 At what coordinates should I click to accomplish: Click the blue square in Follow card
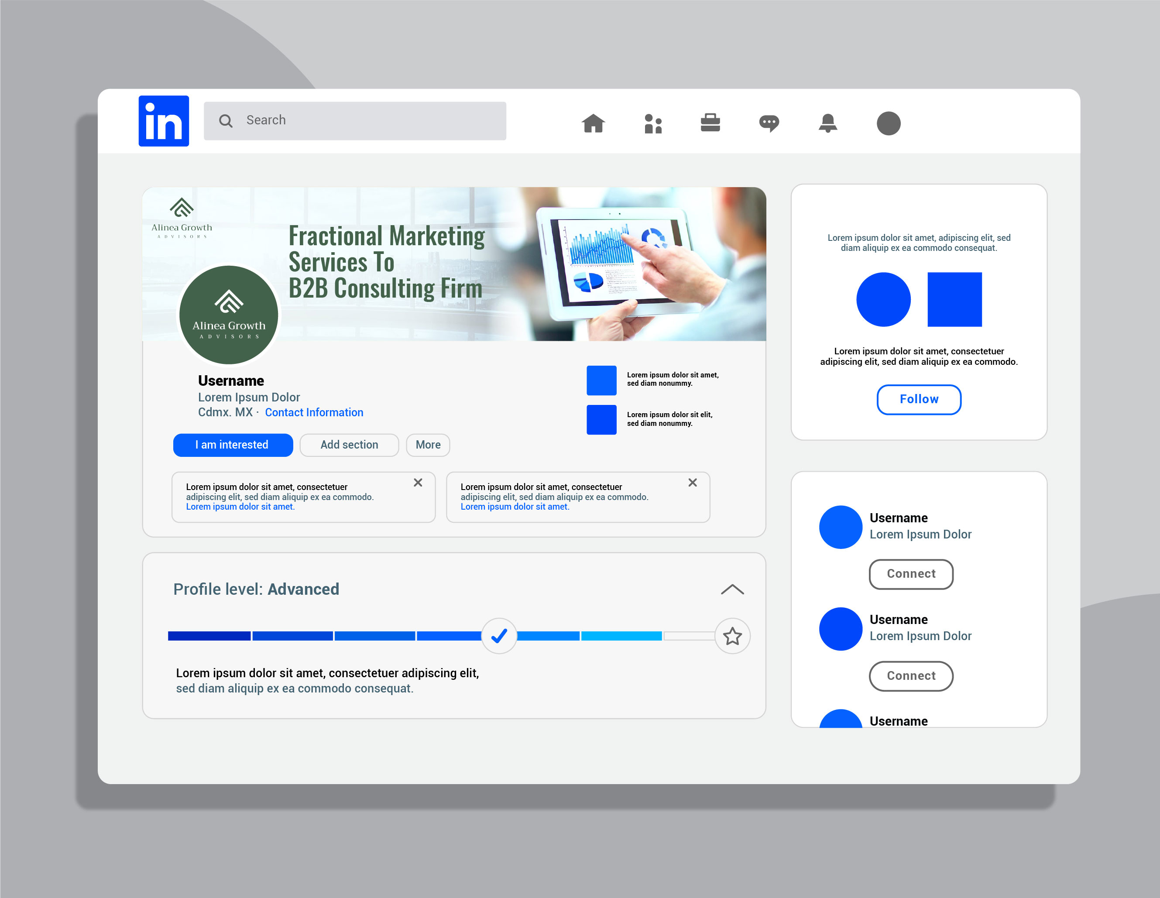pos(954,299)
